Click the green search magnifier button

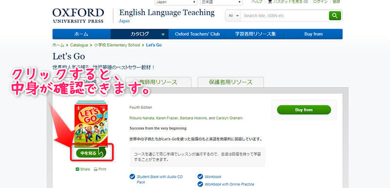click(335, 16)
